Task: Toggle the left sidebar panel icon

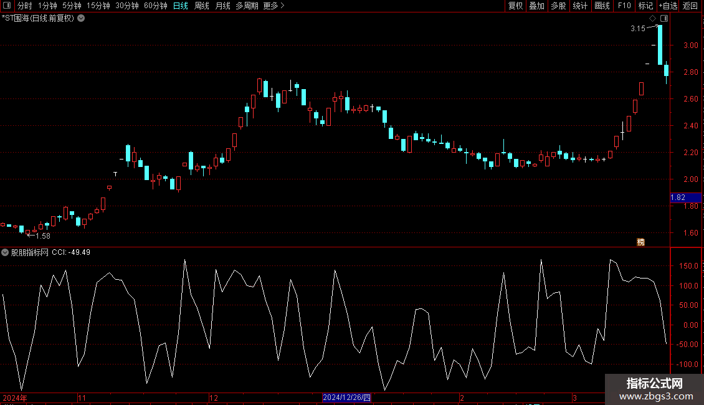Action: point(7,6)
